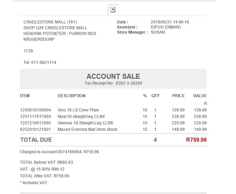The width and height of the screenshot is (236, 194).
Task: Click item code 1250810109004
Action: click(35, 110)
